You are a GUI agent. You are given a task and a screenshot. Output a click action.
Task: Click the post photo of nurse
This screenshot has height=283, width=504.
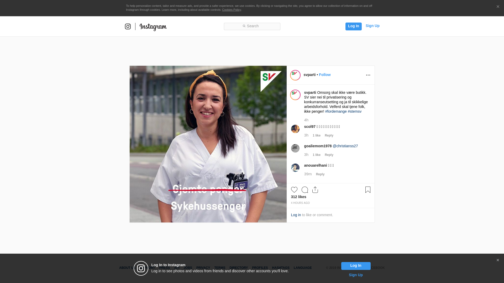pyautogui.click(x=208, y=144)
